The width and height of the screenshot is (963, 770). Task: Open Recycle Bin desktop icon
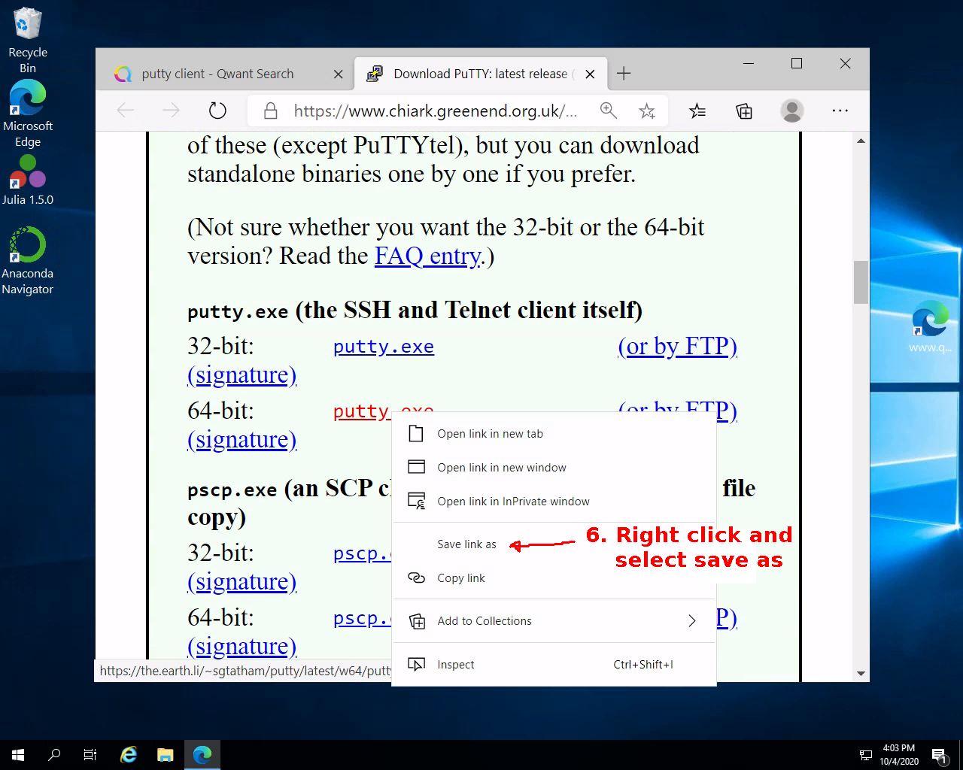point(28,41)
